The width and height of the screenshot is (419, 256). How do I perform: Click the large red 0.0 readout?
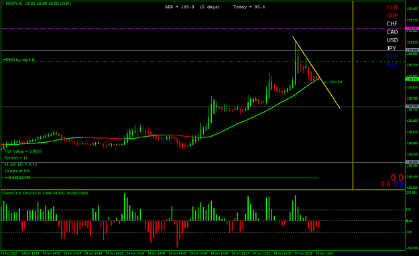[397, 178]
